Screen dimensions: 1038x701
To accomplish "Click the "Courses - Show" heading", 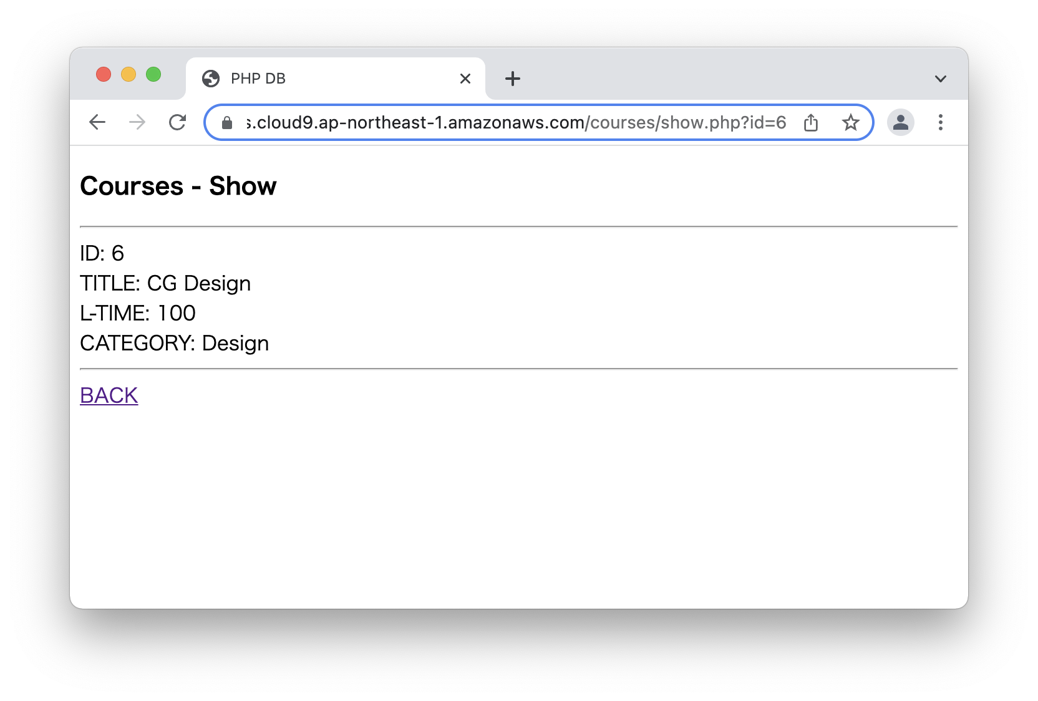I will tap(178, 186).
